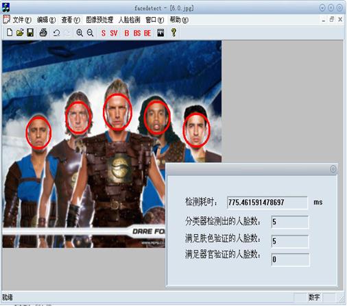
Task: Open the 文件 menu
Action: coord(22,20)
